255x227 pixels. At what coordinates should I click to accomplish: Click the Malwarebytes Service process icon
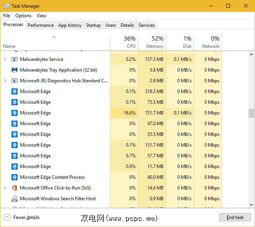tap(15, 59)
